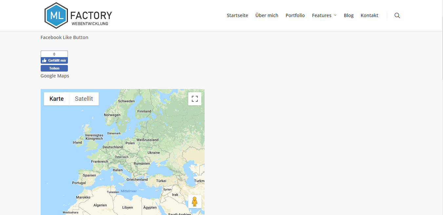Click the thumbs-up Gefällt mir button
This screenshot has height=215, width=443.
[x=54, y=60]
